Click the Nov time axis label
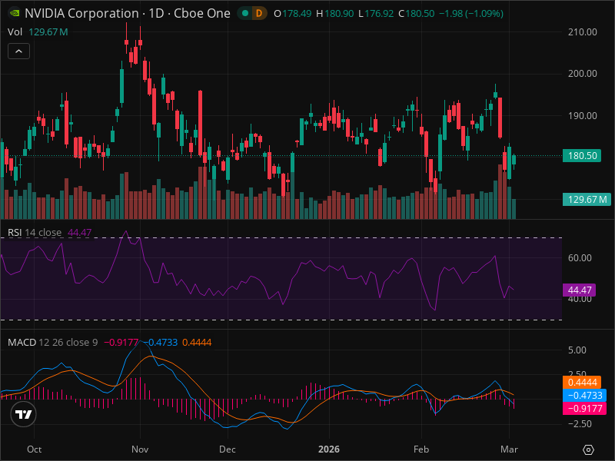Screen dimensions: 615x461 tap(140, 449)
